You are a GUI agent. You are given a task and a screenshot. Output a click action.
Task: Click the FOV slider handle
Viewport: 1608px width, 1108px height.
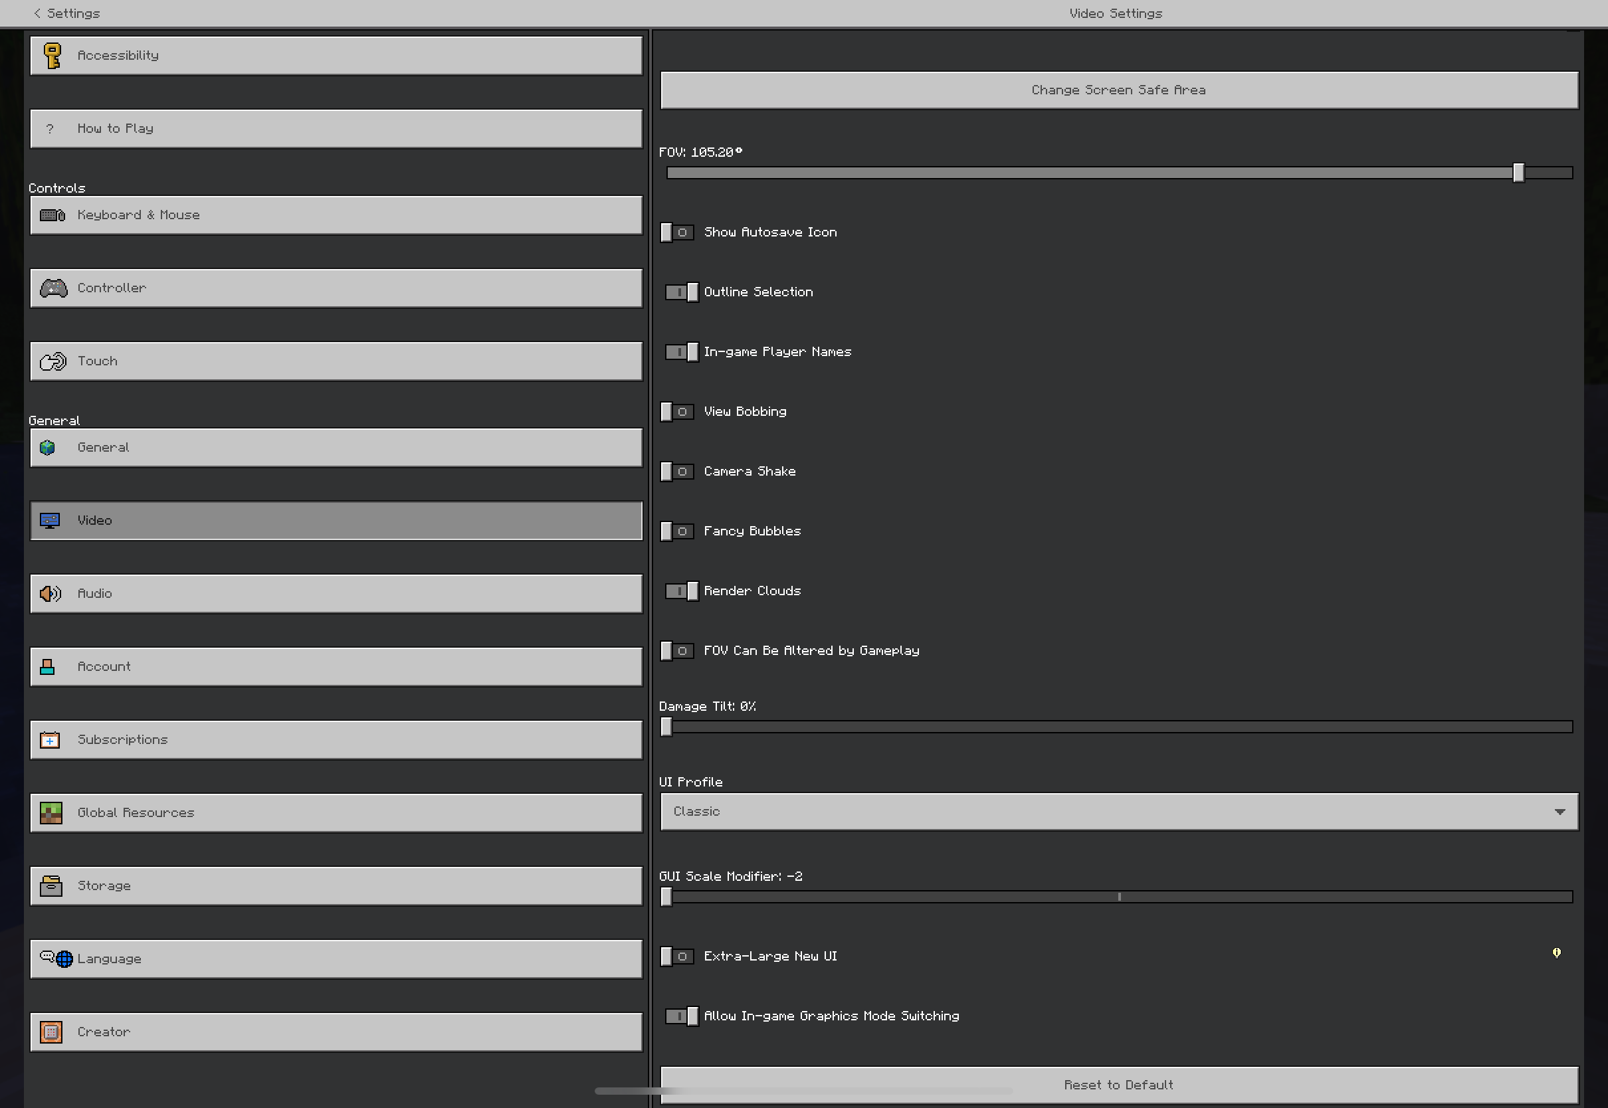[1518, 173]
